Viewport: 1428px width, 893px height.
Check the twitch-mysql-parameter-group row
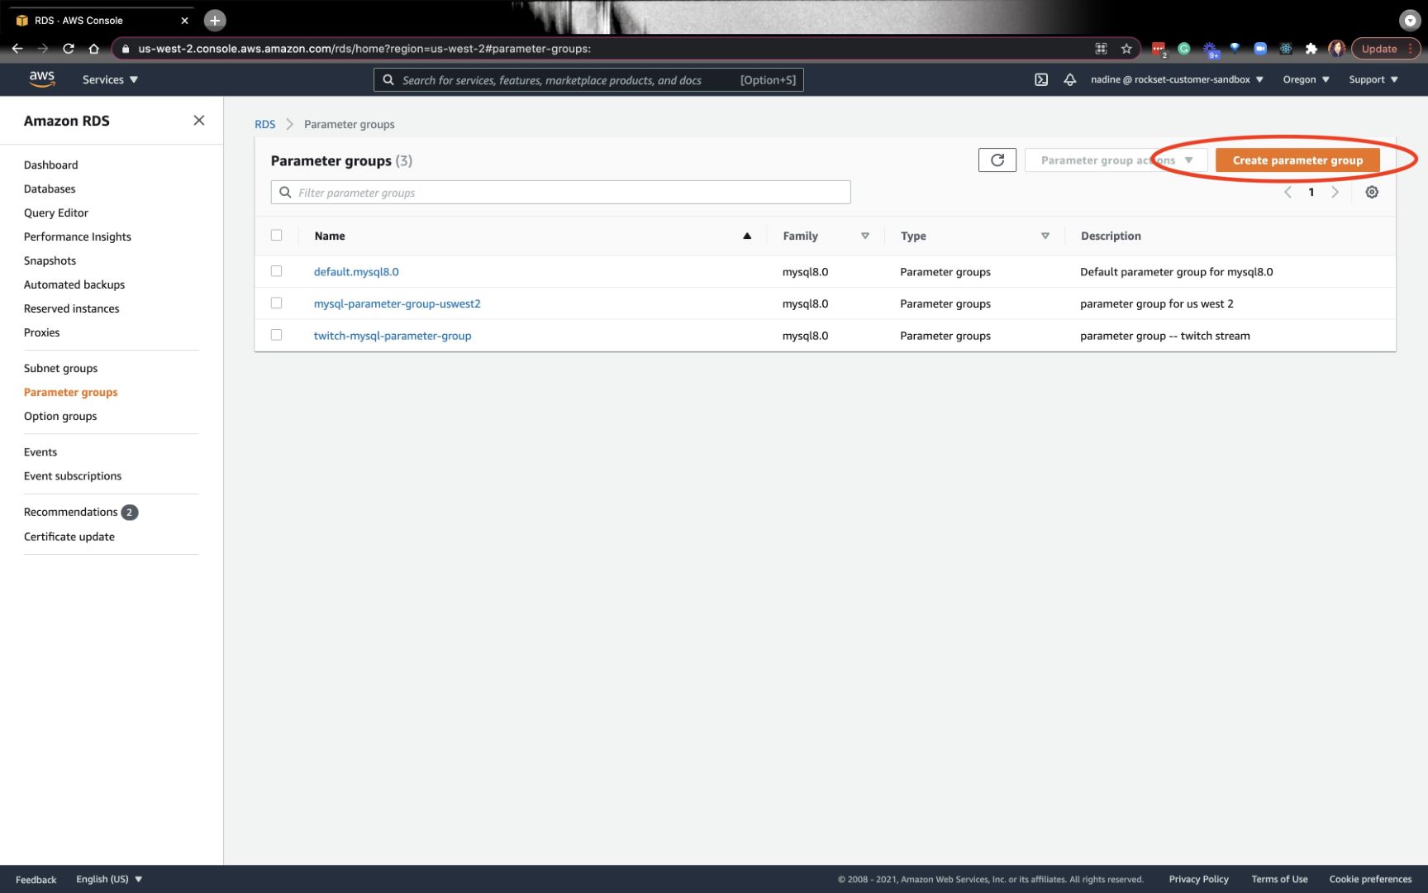pos(276,335)
